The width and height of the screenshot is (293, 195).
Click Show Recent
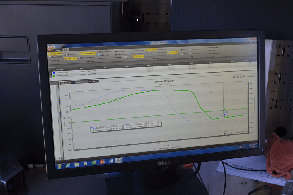click(162, 56)
